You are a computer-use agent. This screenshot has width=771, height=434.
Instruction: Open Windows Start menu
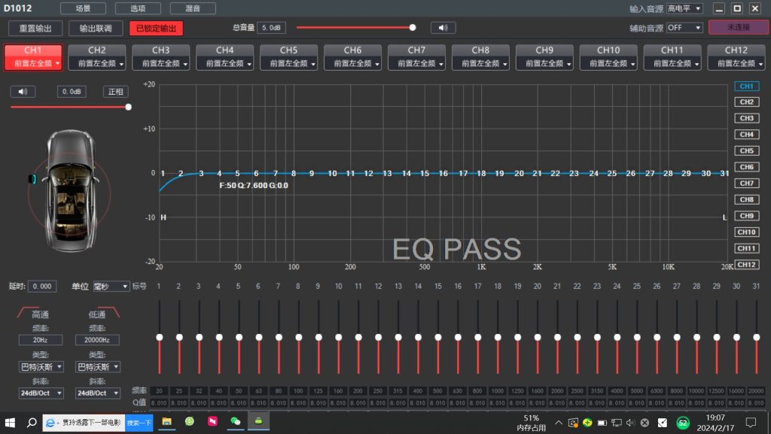pyautogui.click(x=10, y=422)
